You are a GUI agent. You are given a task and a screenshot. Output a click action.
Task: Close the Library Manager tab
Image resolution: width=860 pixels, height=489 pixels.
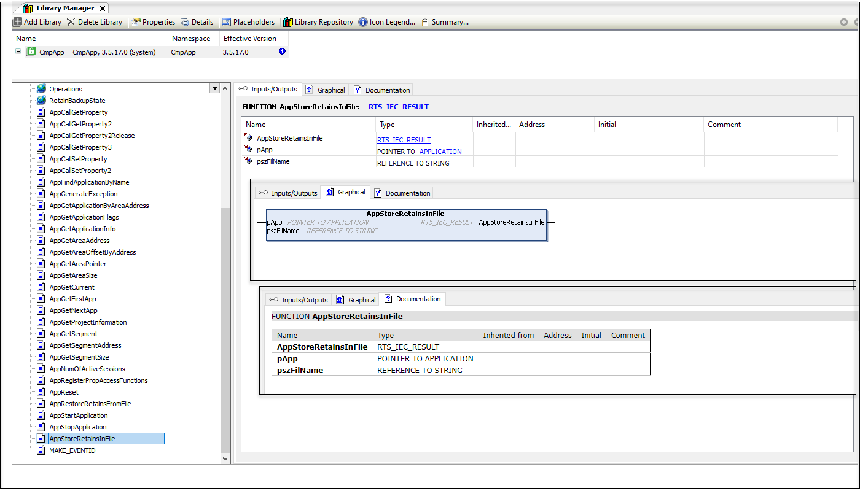(x=102, y=9)
